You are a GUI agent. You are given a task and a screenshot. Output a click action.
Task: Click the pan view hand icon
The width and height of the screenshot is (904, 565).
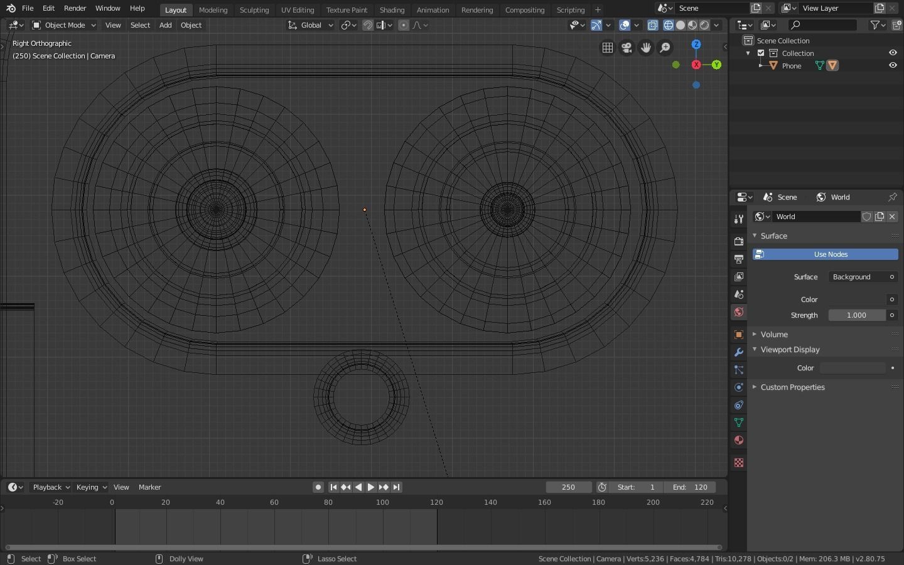click(645, 48)
